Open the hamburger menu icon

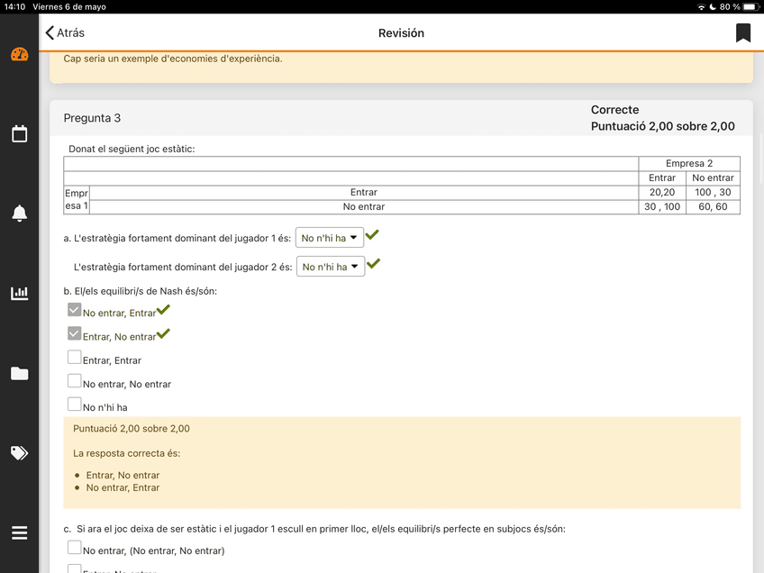(19, 532)
